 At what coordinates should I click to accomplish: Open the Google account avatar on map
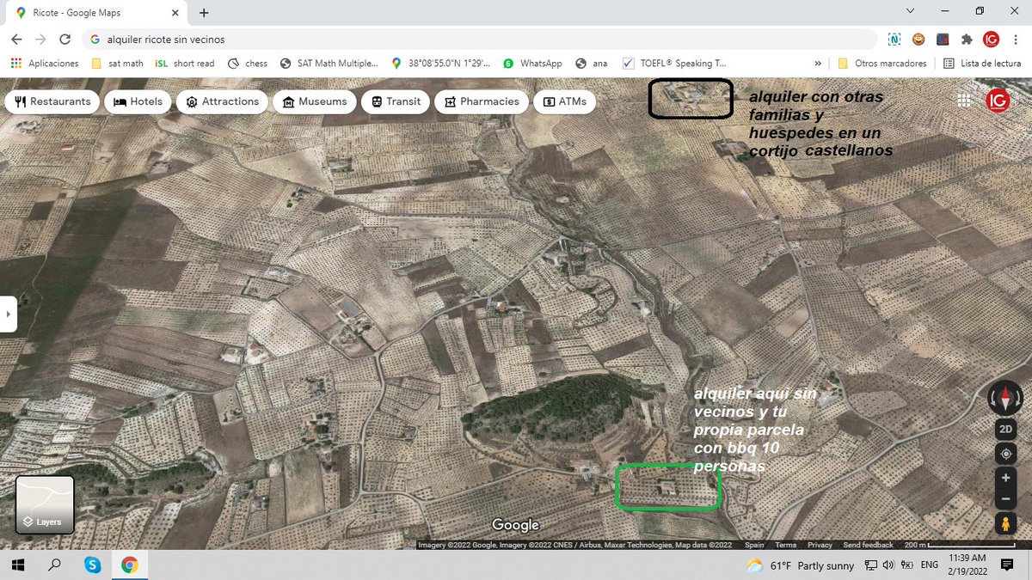pyautogui.click(x=998, y=101)
